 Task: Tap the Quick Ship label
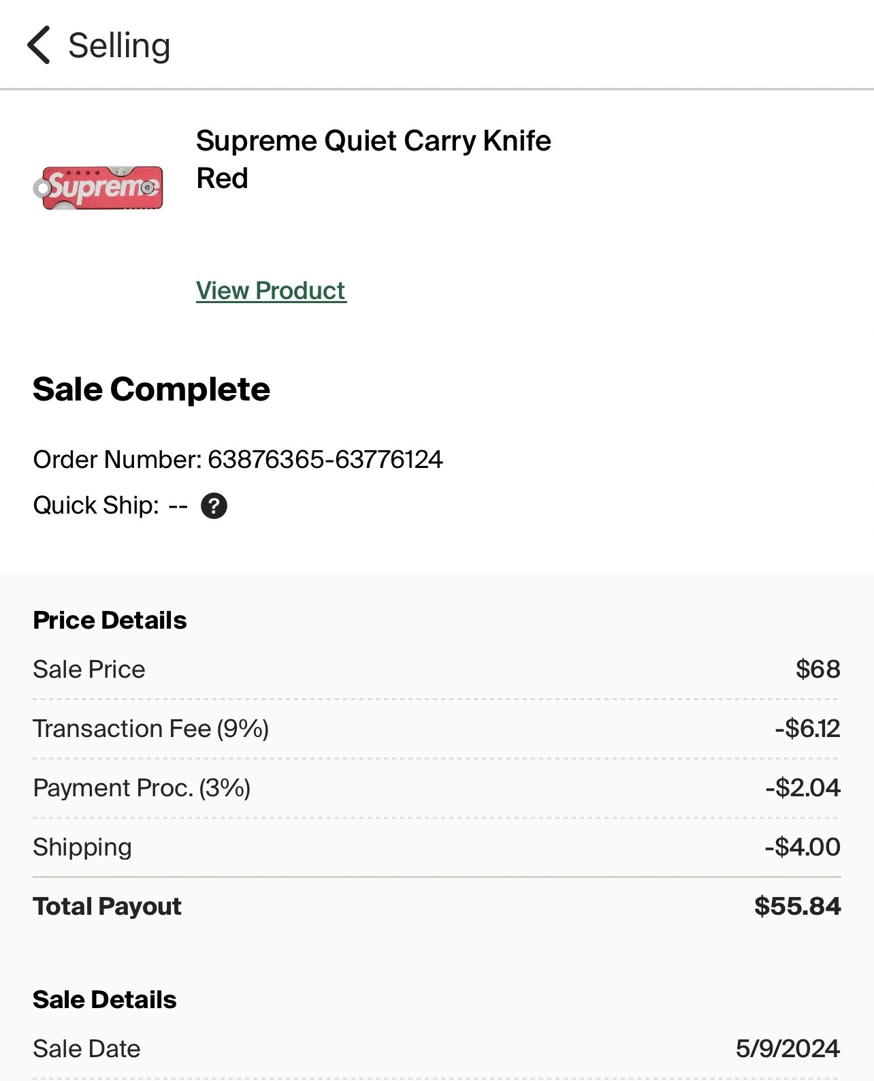(95, 505)
